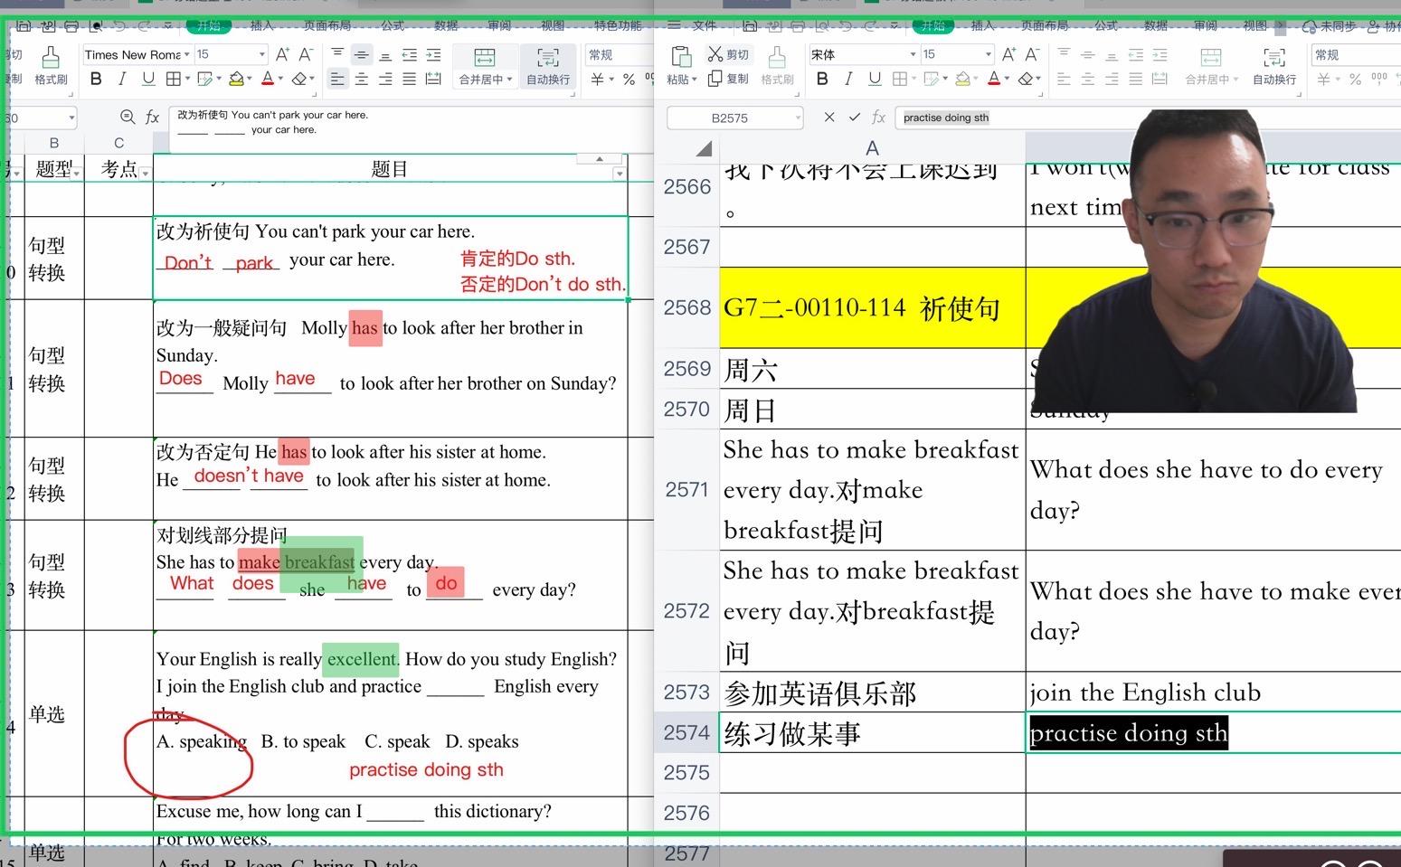
Task: Click select-all corner triangle in right sheet
Action: coord(703,148)
